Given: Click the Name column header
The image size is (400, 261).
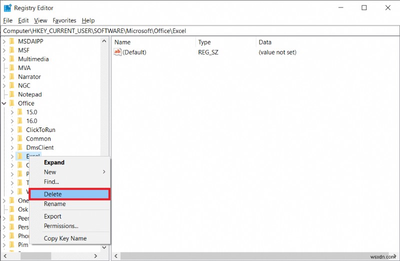Looking at the screenshot, I should [153, 42].
